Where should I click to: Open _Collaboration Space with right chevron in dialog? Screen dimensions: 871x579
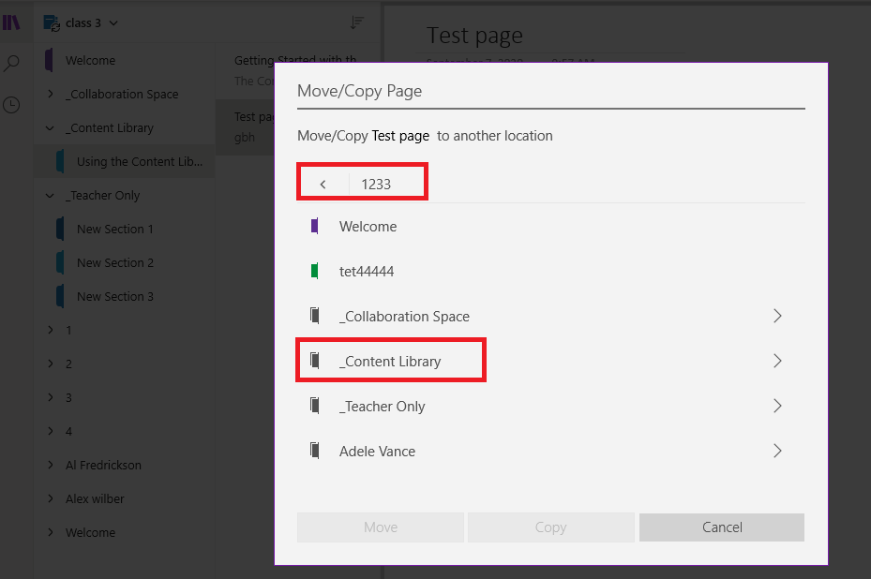tap(777, 316)
